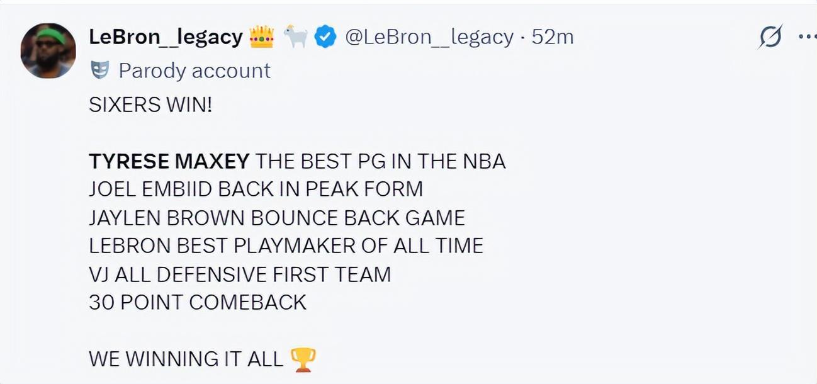The height and width of the screenshot is (384, 817).
Task: Click the goat emoji beside the name
Action: coord(295,37)
